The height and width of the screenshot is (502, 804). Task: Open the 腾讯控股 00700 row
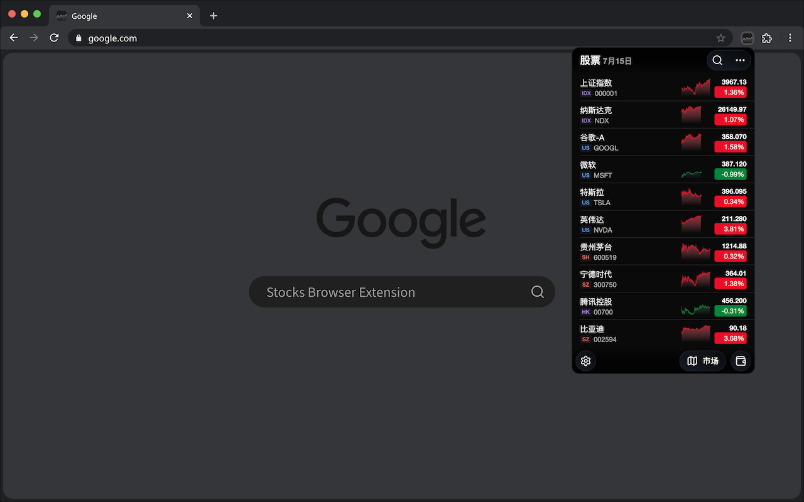[663, 306]
